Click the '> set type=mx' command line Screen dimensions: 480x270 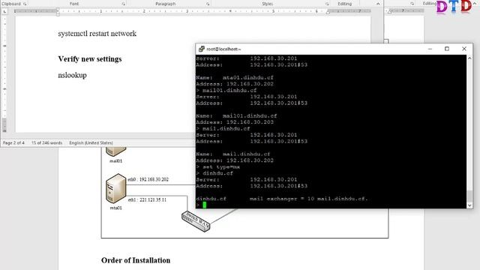coord(218,166)
